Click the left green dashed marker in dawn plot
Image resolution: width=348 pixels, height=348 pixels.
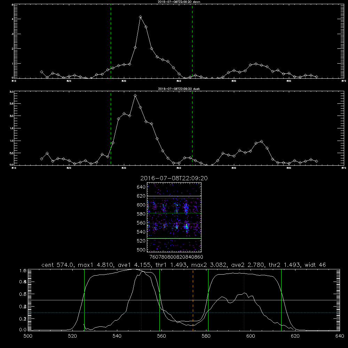click(x=111, y=41)
